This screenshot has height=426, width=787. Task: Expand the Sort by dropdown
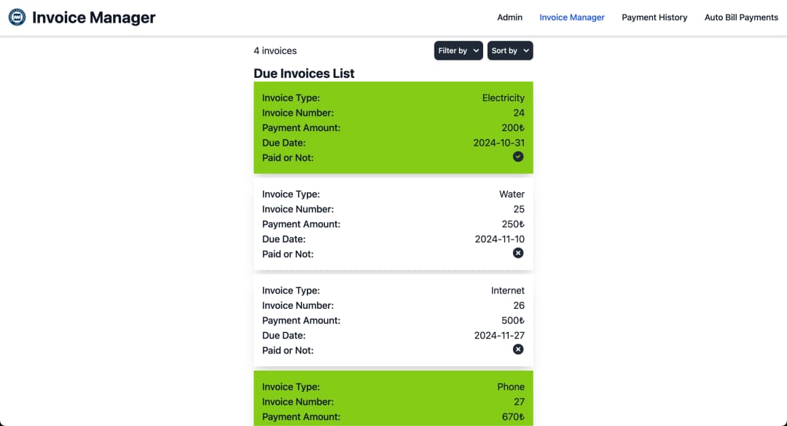(x=509, y=51)
